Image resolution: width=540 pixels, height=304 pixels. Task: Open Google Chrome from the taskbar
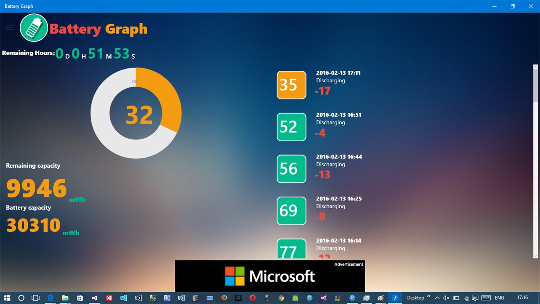(x=281, y=298)
